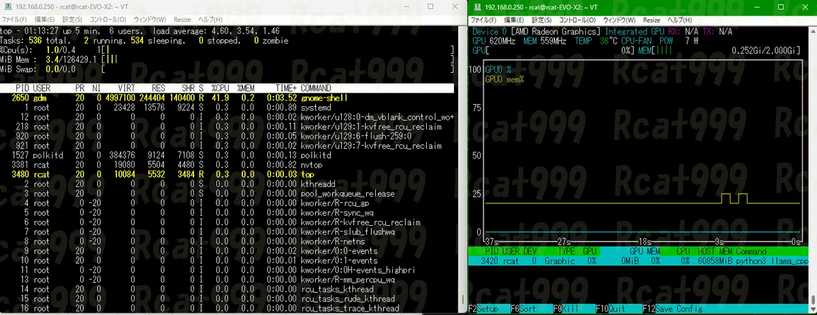Select the gnome-shell process row
Image resolution: width=817 pixels, height=315 pixels.
coord(227,98)
